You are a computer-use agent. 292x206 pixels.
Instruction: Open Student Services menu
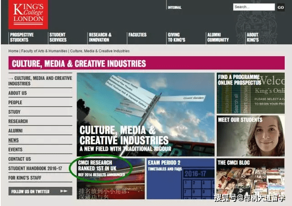pyautogui.click(x=58, y=37)
